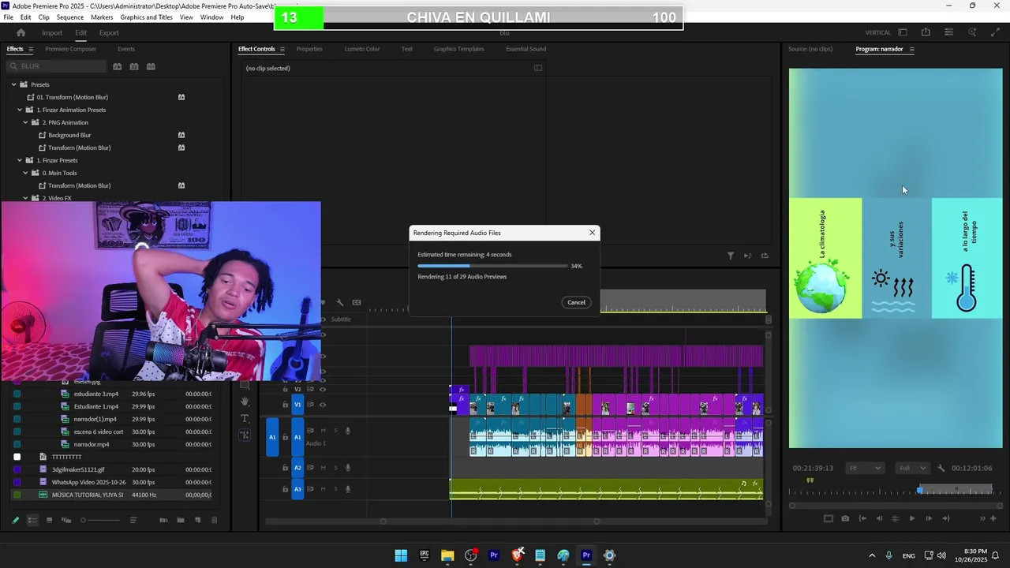Enable voice-over record on track A2
Screen dimensions: 1010x568
pos(348,467)
